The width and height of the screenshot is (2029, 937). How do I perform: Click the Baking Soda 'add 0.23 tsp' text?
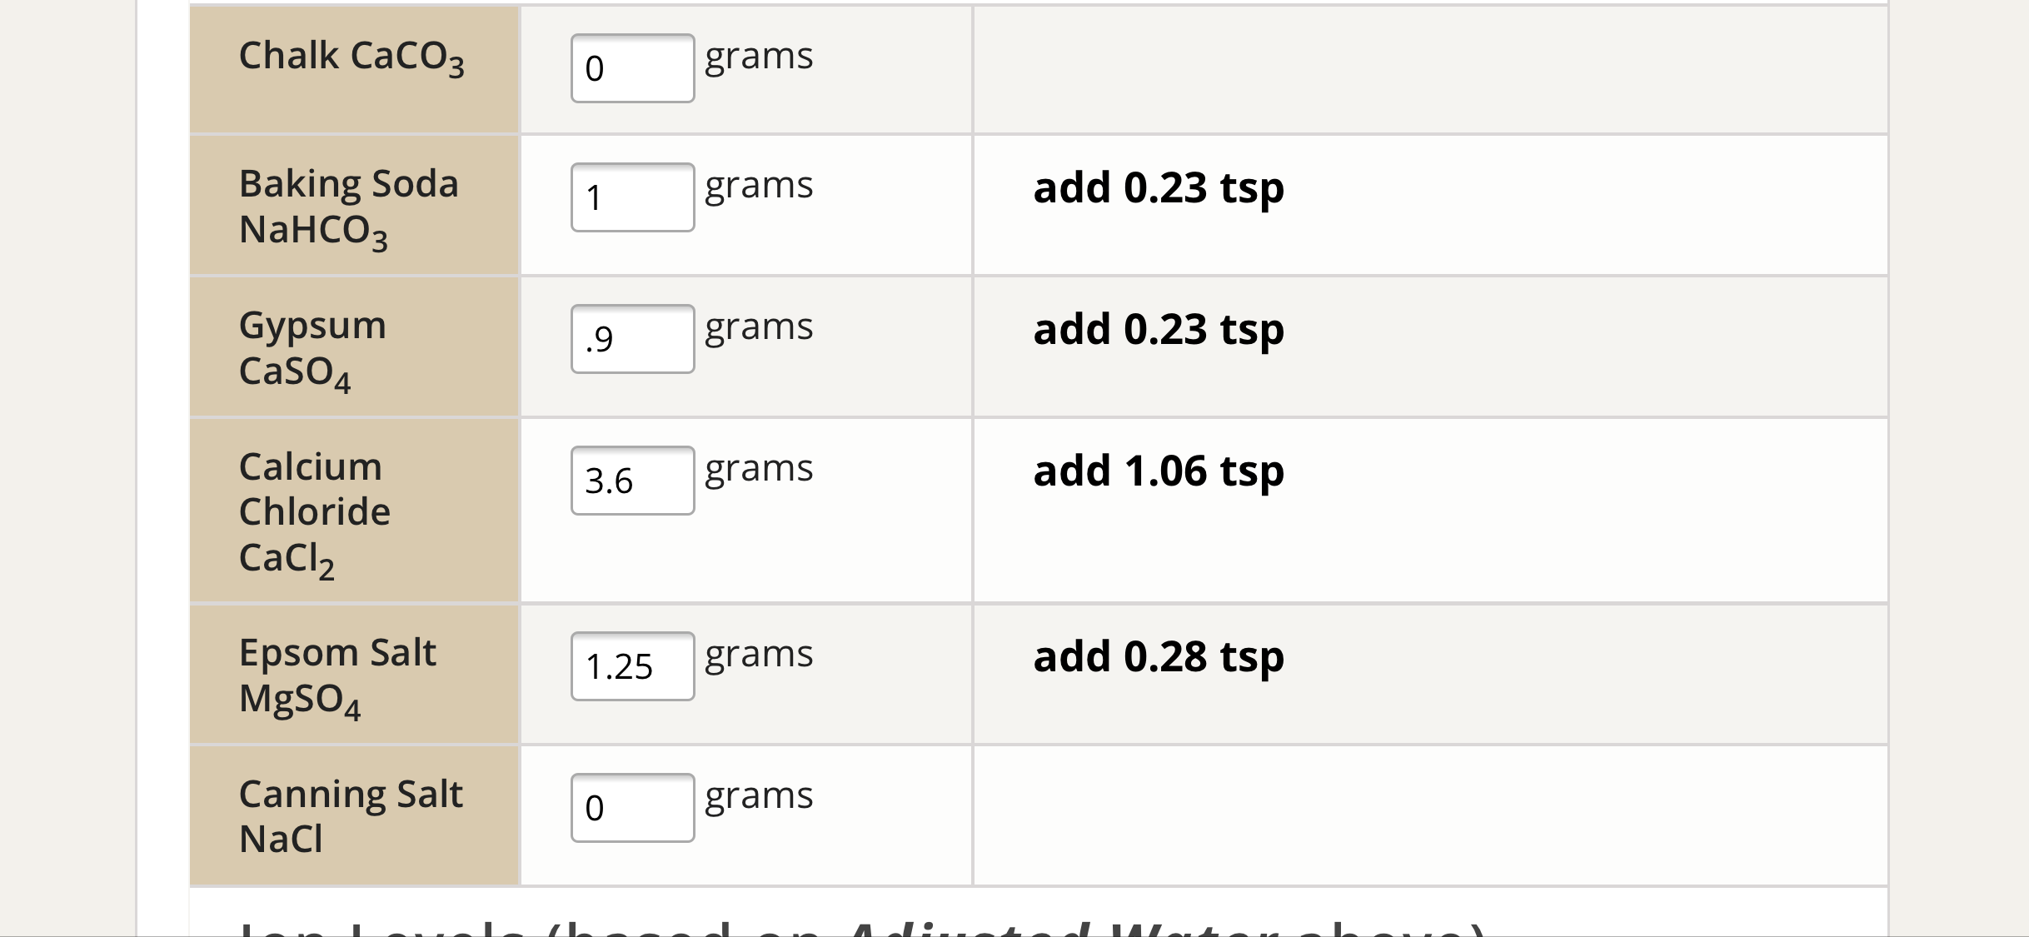pyautogui.click(x=1159, y=188)
